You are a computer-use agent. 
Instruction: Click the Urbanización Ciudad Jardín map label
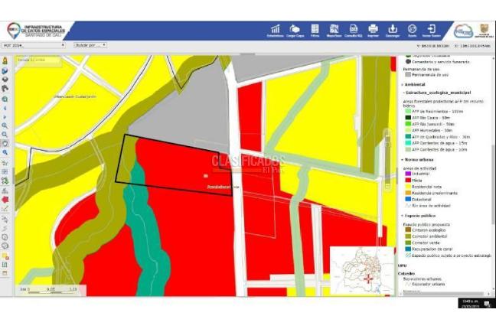coord(75,97)
